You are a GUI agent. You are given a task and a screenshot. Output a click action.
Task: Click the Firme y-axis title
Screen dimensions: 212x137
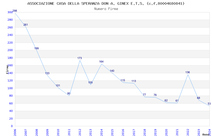[x=7, y=69]
